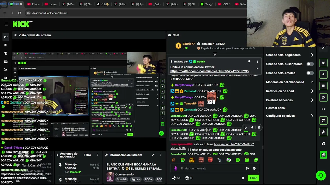The image size is (330, 185).
Task: Expand the gift leaderboard handle
Action: click(215, 54)
